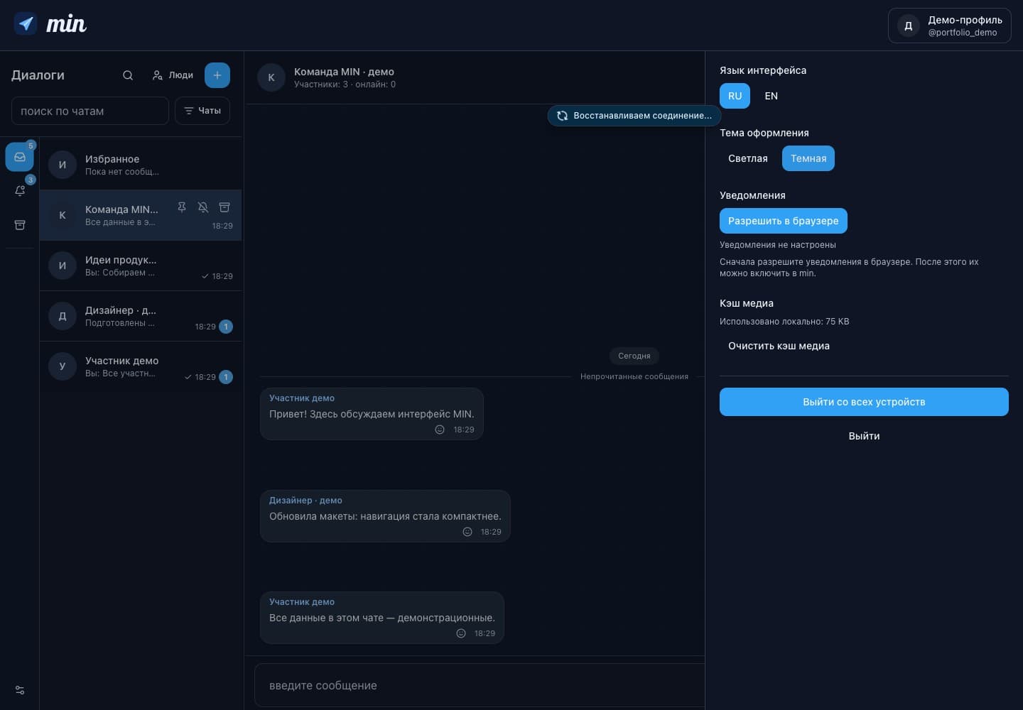Viewport: 1023px width, 710px height.
Task: Open the notifications bell folder in sidebar
Action: click(20, 191)
